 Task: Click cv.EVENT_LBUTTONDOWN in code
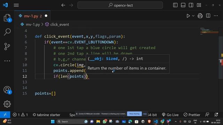point(91,42)
